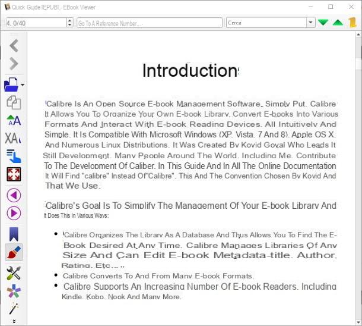Expand the recent books arrow beside the folder
This screenshot has height=326, width=362.
click(23, 84)
